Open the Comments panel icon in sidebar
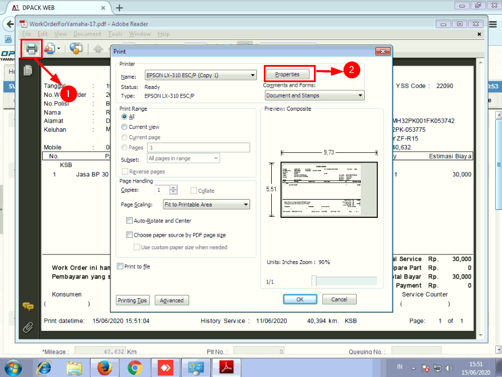 [x=28, y=306]
